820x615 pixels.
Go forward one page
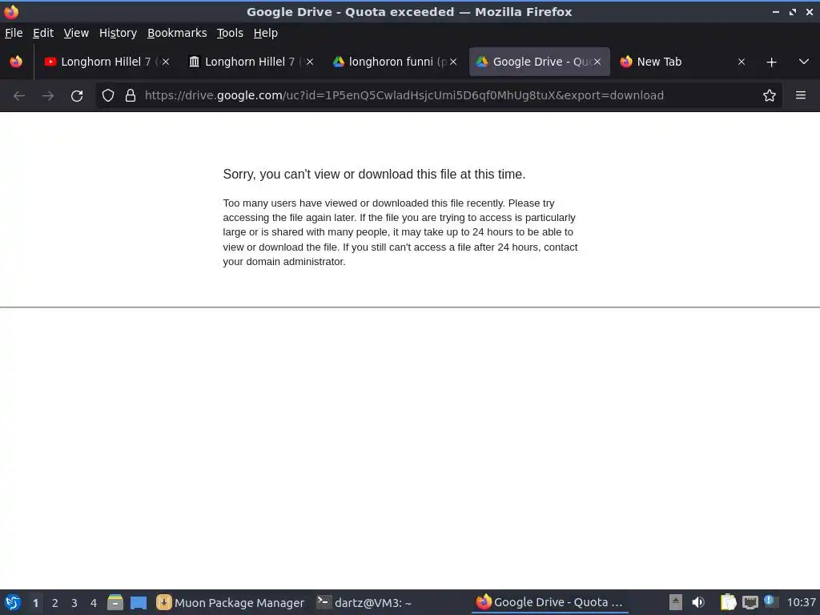click(48, 96)
